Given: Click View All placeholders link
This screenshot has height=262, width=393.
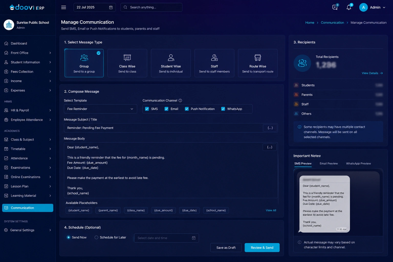Looking at the screenshot, I should [271, 211].
